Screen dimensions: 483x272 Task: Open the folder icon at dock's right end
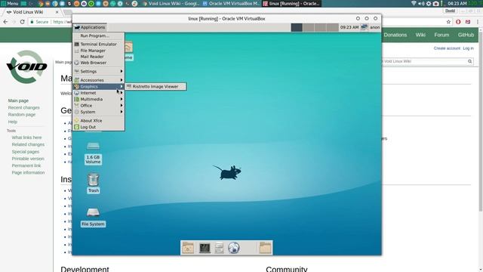pyautogui.click(x=265, y=248)
